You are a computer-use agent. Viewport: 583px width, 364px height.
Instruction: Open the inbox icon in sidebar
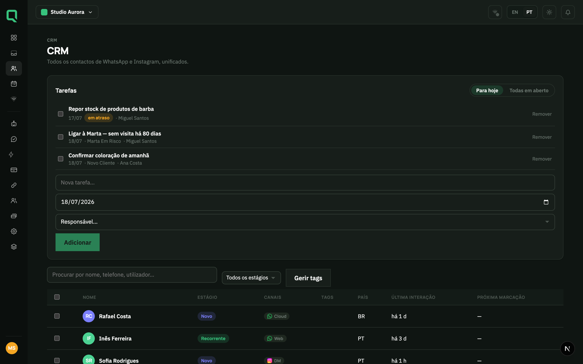(14, 53)
